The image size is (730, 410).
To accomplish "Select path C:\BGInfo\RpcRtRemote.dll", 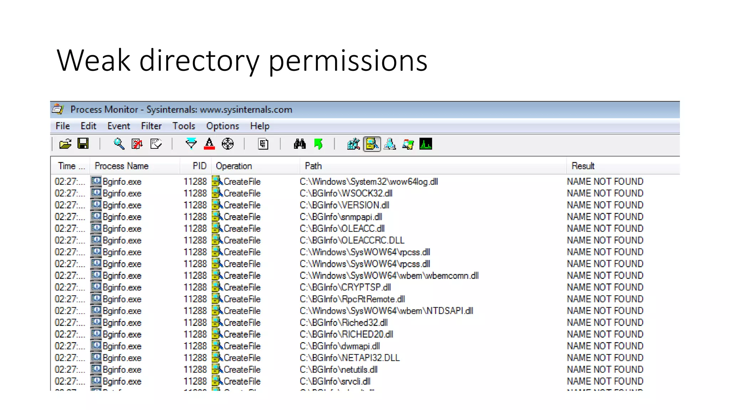I will (352, 299).
